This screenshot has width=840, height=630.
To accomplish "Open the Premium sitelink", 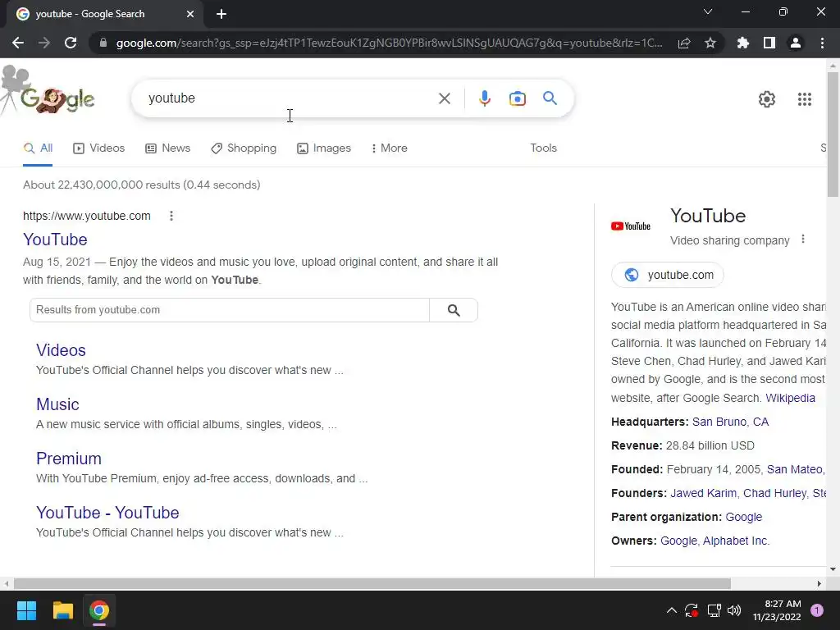I will pyautogui.click(x=69, y=459).
